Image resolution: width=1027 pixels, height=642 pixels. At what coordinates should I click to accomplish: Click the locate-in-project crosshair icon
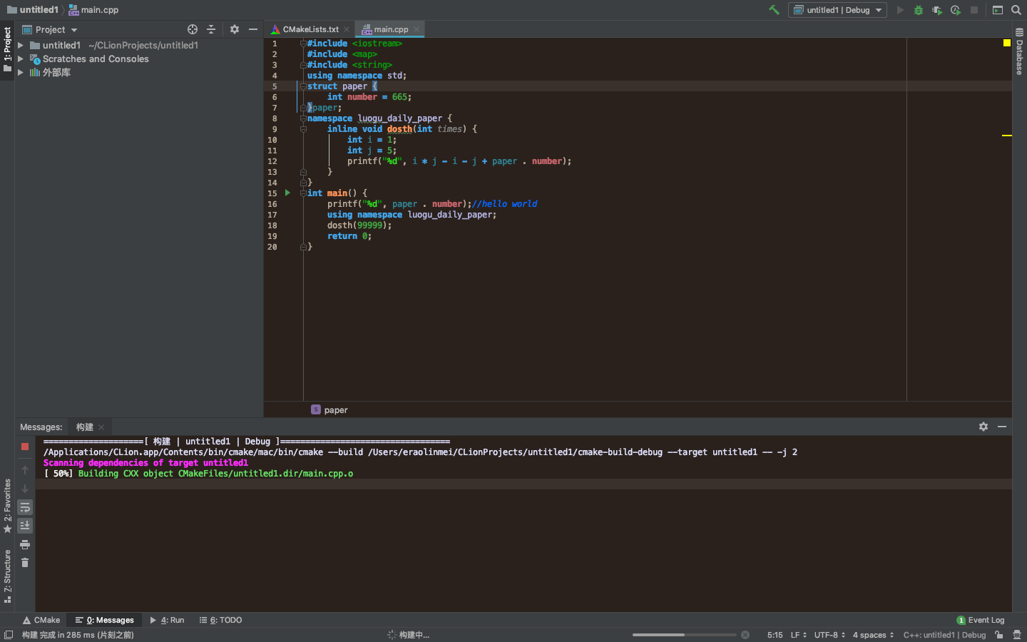tap(193, 29)
